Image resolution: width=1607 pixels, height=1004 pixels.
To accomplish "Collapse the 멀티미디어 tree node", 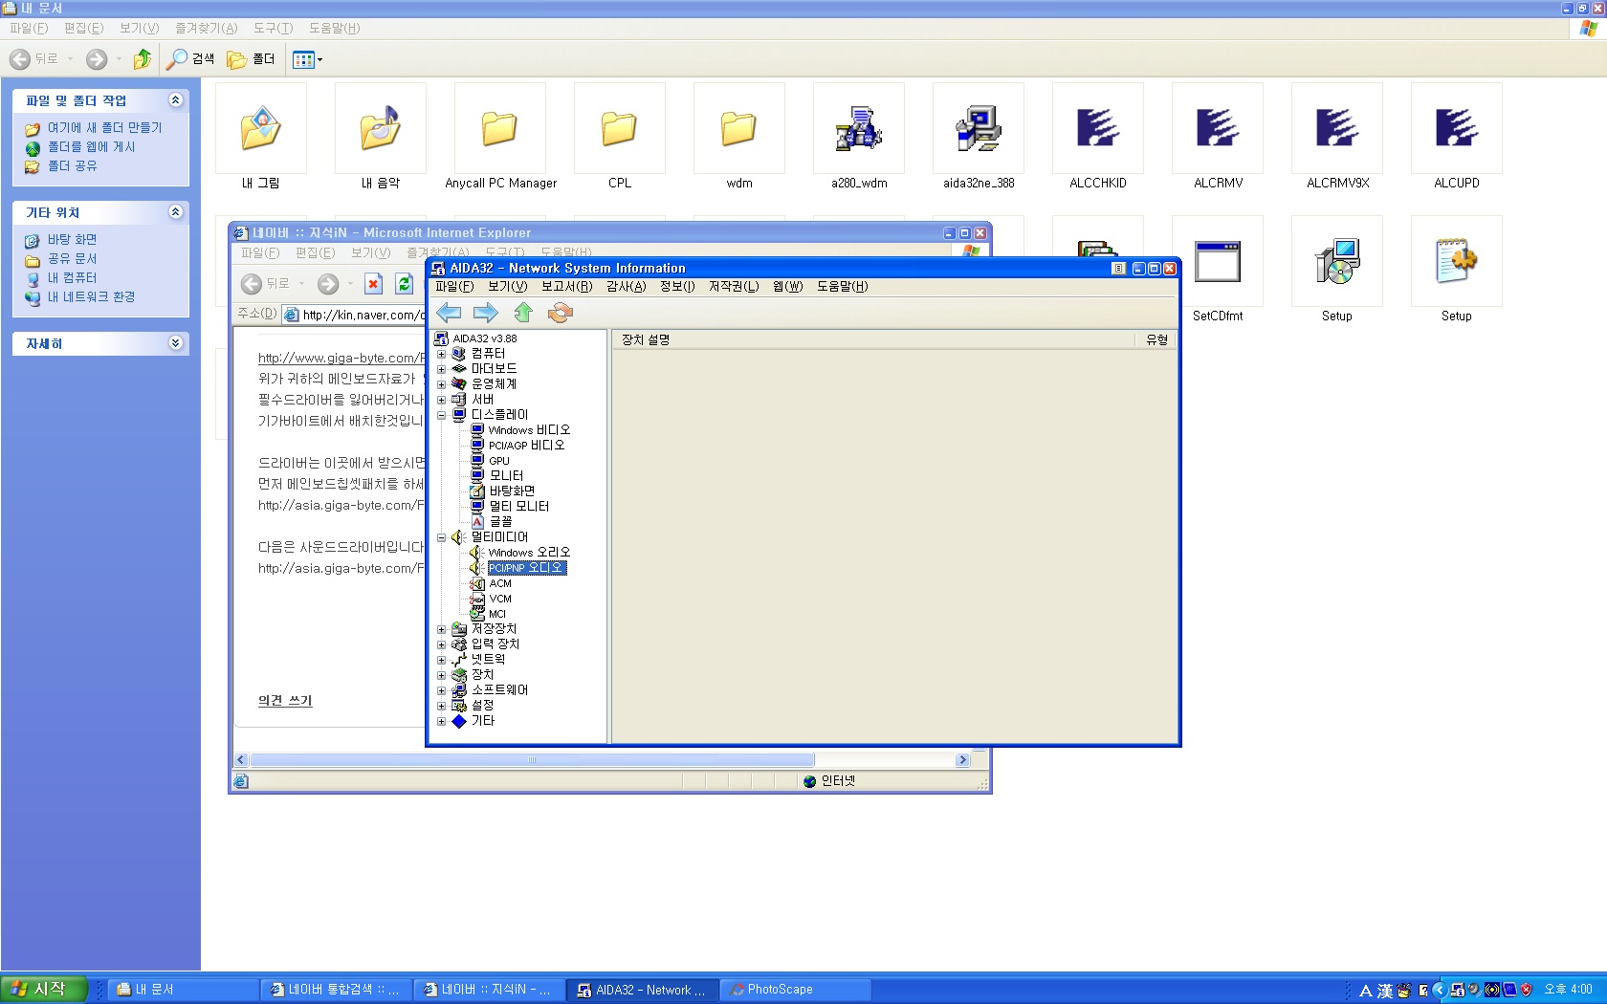I will coord(442,537).
